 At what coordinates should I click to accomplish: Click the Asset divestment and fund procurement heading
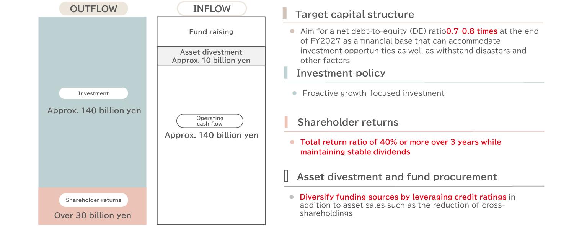397,177
